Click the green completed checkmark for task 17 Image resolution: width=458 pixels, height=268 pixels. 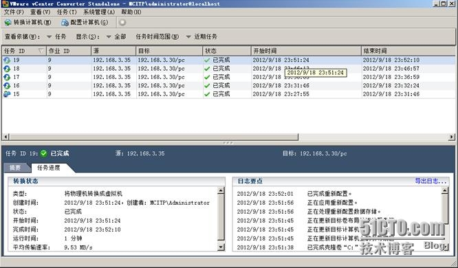207,77
